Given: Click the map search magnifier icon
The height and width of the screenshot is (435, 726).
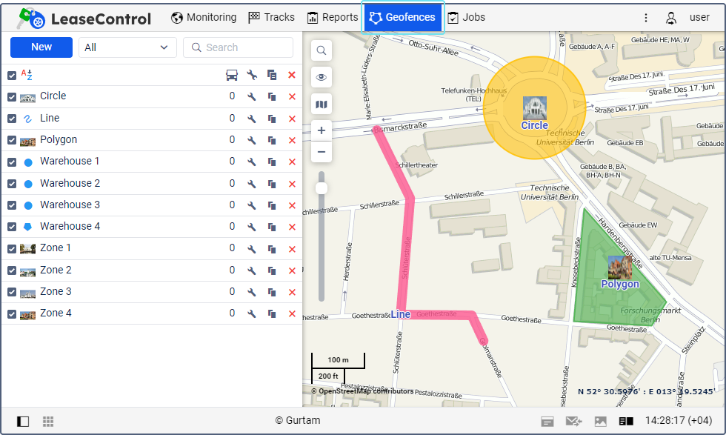Looking at the screenshot, I should [x=322, y=50].
